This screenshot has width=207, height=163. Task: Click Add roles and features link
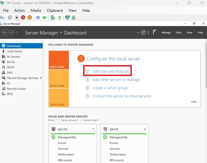click(x=111, y=71)
